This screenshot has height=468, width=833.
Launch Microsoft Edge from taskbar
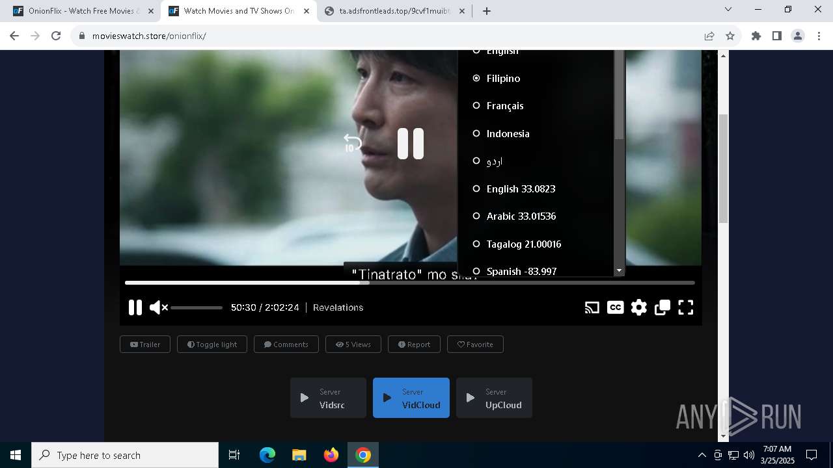[267, 455]
